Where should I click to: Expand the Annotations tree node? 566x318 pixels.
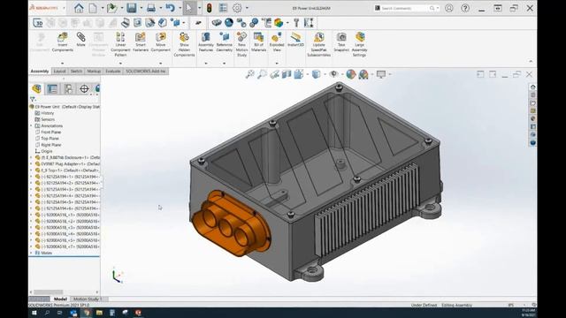click(x=31, y=125)
